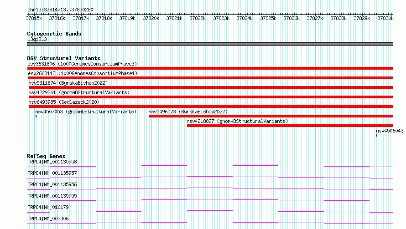The image size is (406, 229).
Task: Open TRPC4|NM_001135958 transcript label
Action: tap(52, 162)
